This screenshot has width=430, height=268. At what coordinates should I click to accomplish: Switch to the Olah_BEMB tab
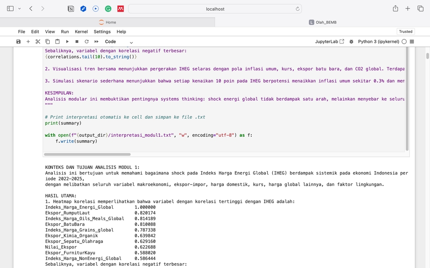(x=322, y=22)
